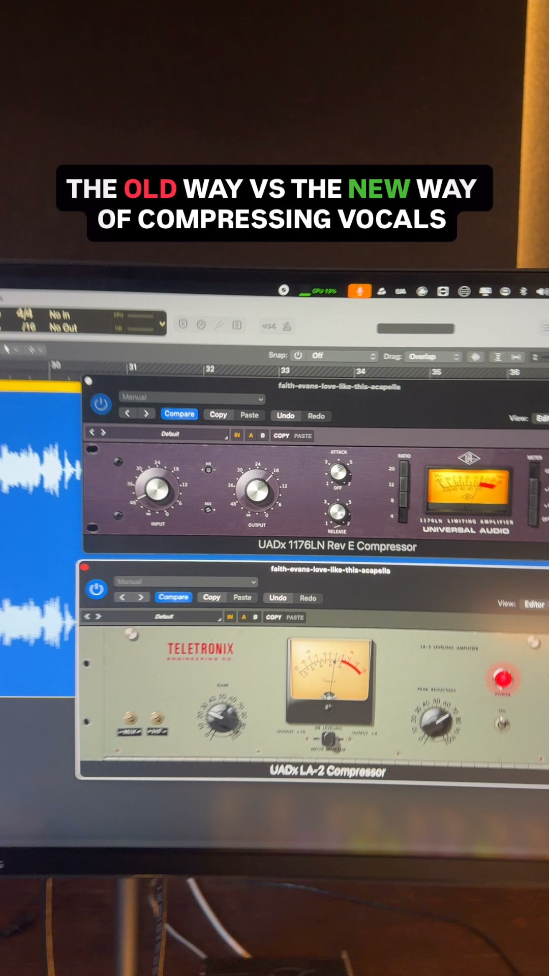Click the 1176LN ATTACK knob
Image resolution: width=549 pixels, height=976 pixels.
338,472
